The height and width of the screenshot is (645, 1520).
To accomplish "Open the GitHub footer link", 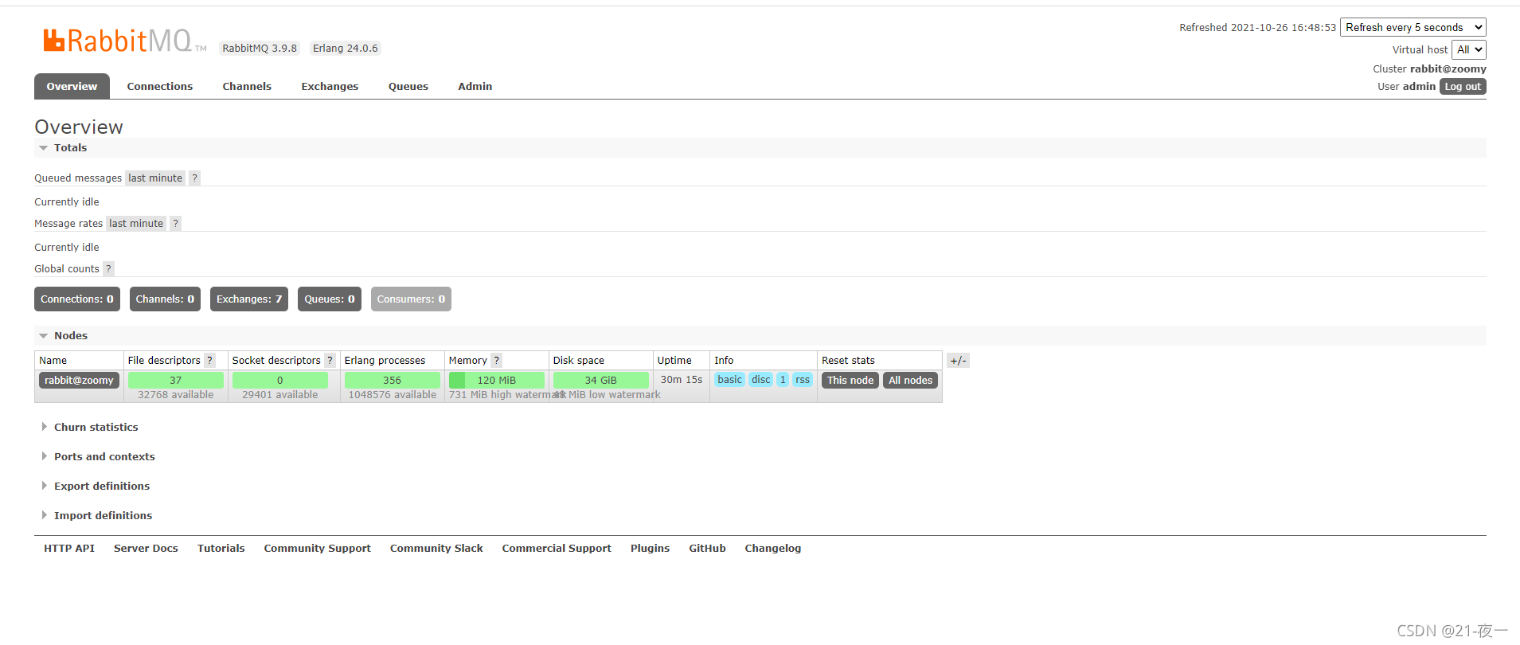I will coord(707,549).
